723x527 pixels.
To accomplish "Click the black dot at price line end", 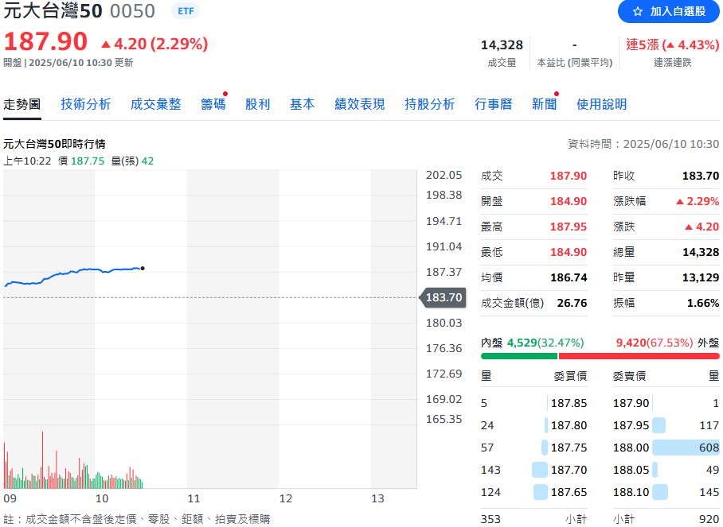I will pyautogui.click(x=143, y=269).
